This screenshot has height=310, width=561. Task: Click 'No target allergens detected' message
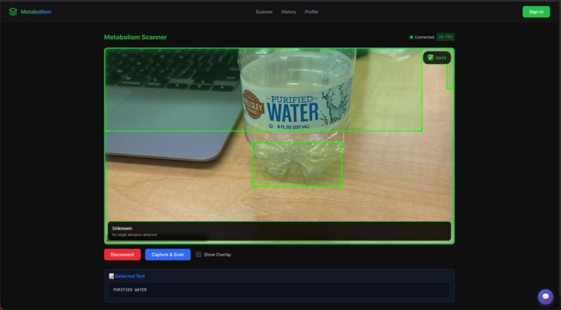point(134,235)
